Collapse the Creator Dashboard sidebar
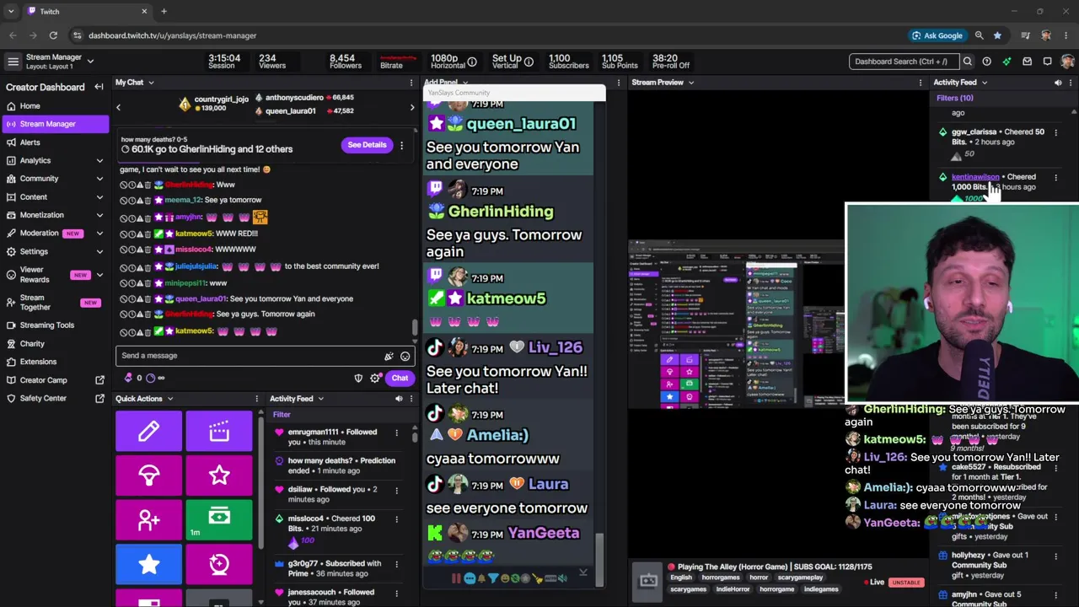The width and height of the screenshot is (1079, 607). coord(99,87)
